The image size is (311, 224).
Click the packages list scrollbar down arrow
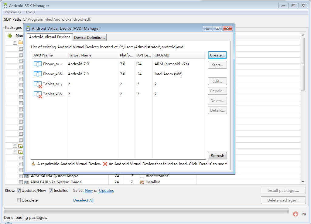pos(303,182)
